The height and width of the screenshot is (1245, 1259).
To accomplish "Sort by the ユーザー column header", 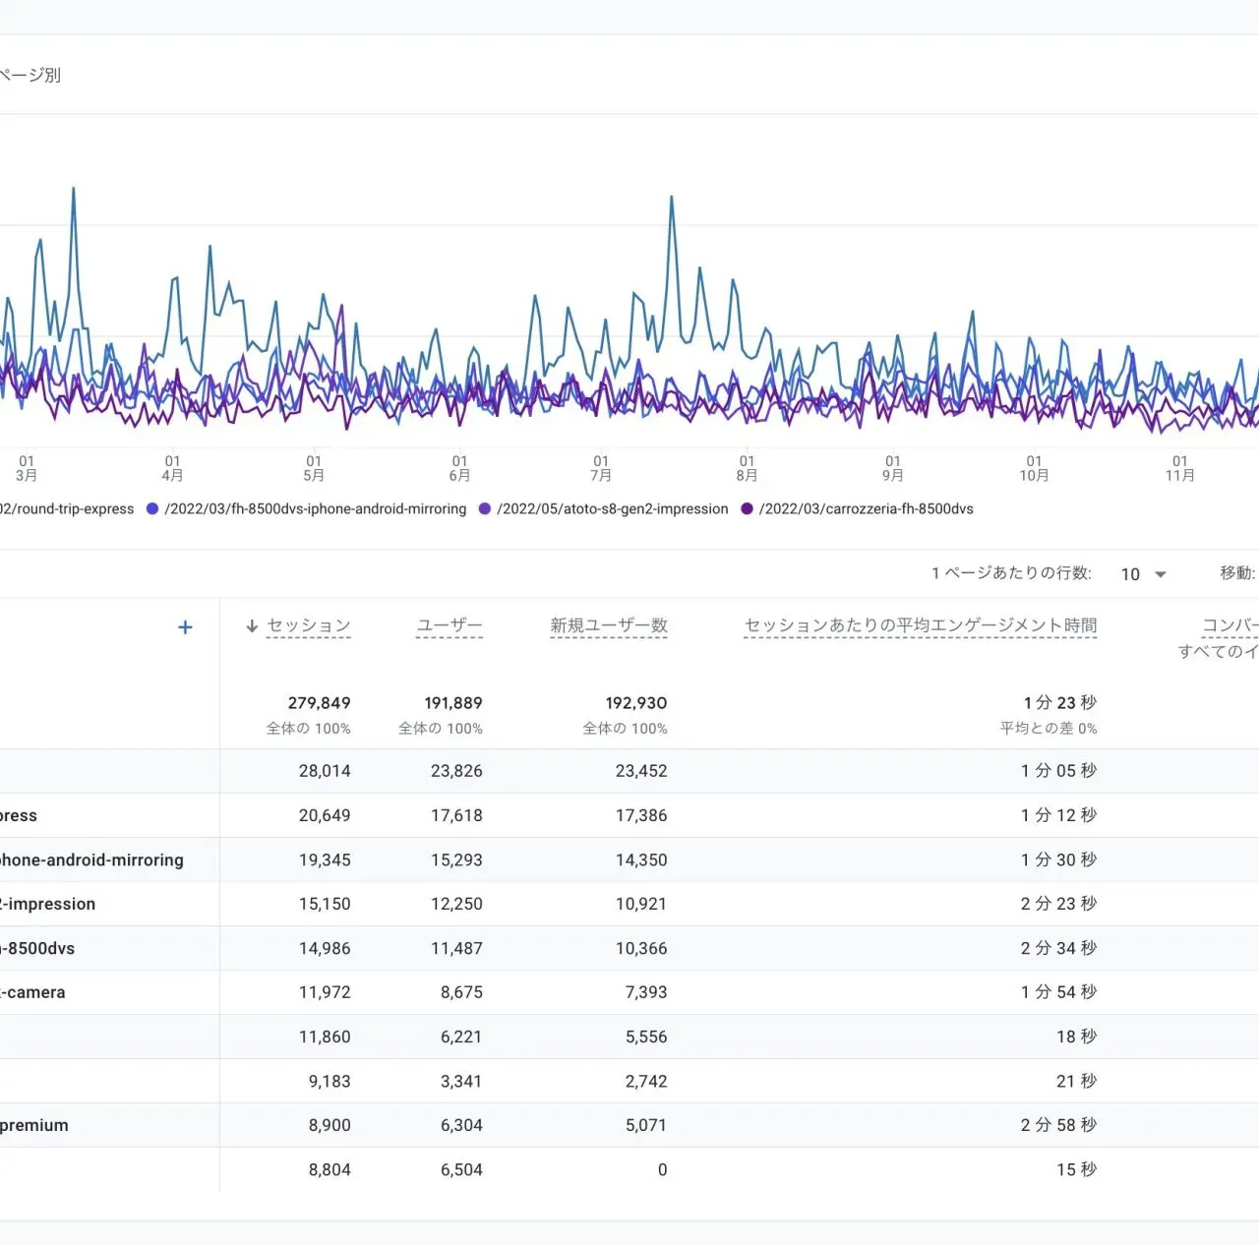I will click(x=450, y=626).
